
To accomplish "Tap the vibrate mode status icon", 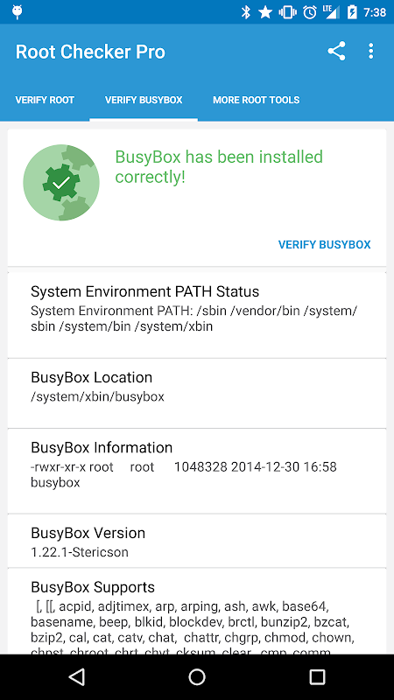I will [x=288, y=12].
